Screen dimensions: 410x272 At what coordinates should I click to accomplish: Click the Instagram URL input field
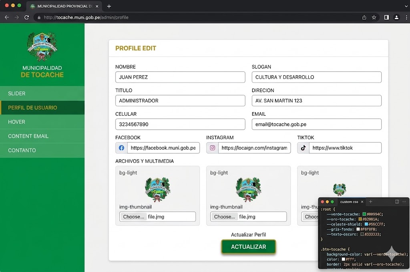254,148
